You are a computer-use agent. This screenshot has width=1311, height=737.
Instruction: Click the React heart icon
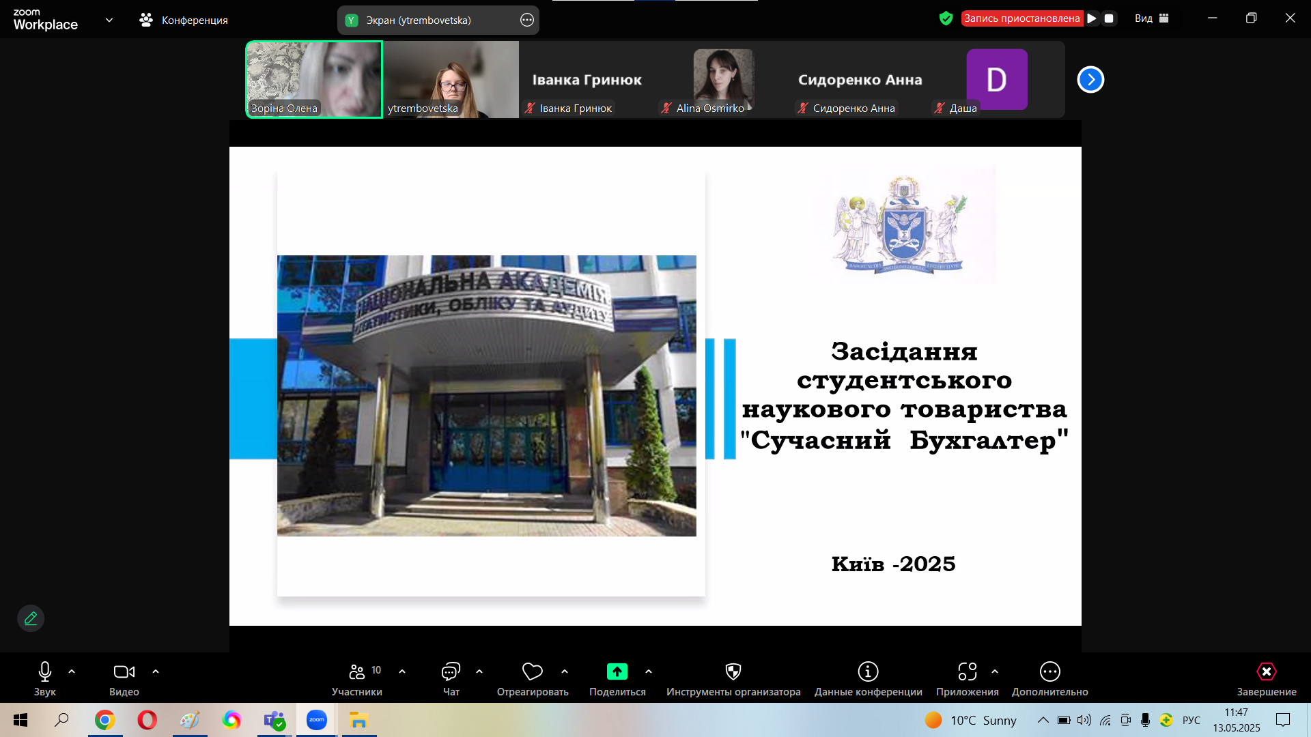[x=532, y=672]
